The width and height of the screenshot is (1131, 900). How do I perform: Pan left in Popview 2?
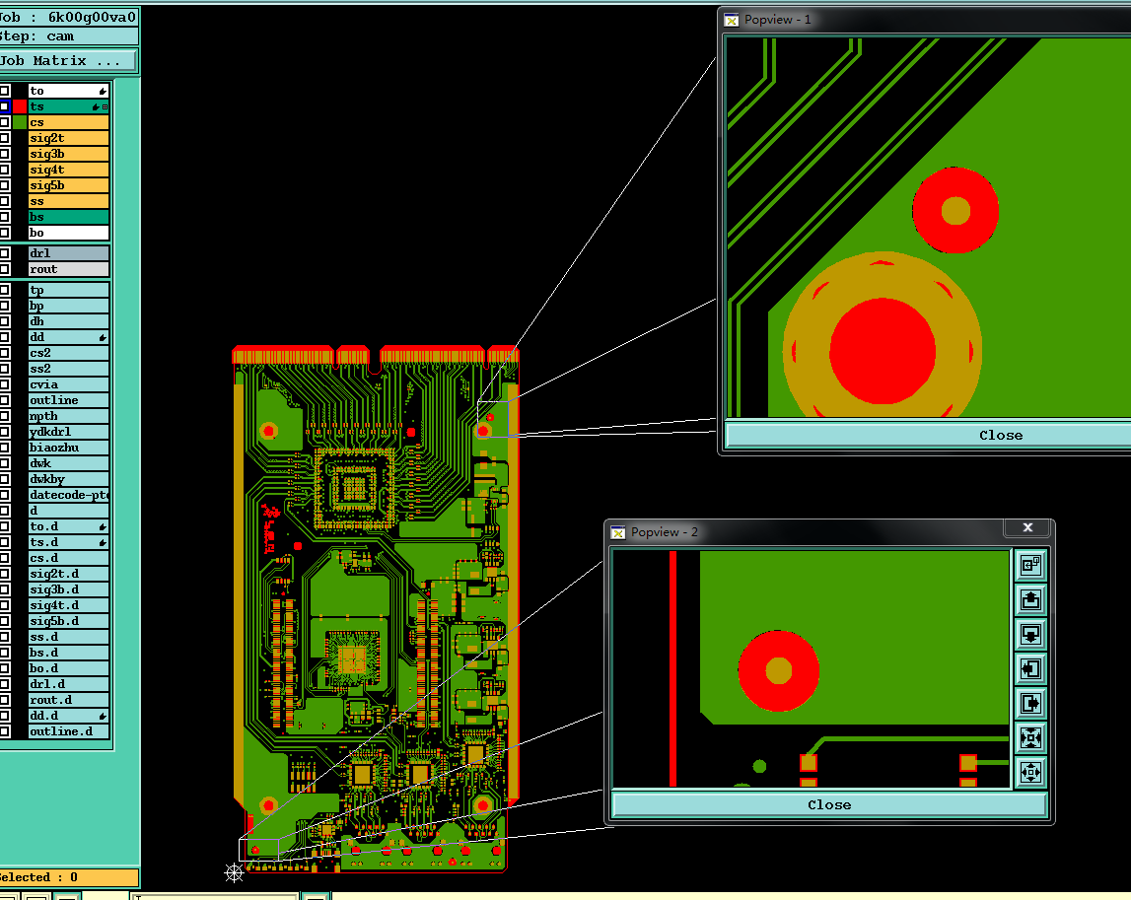pos(1030,668)
